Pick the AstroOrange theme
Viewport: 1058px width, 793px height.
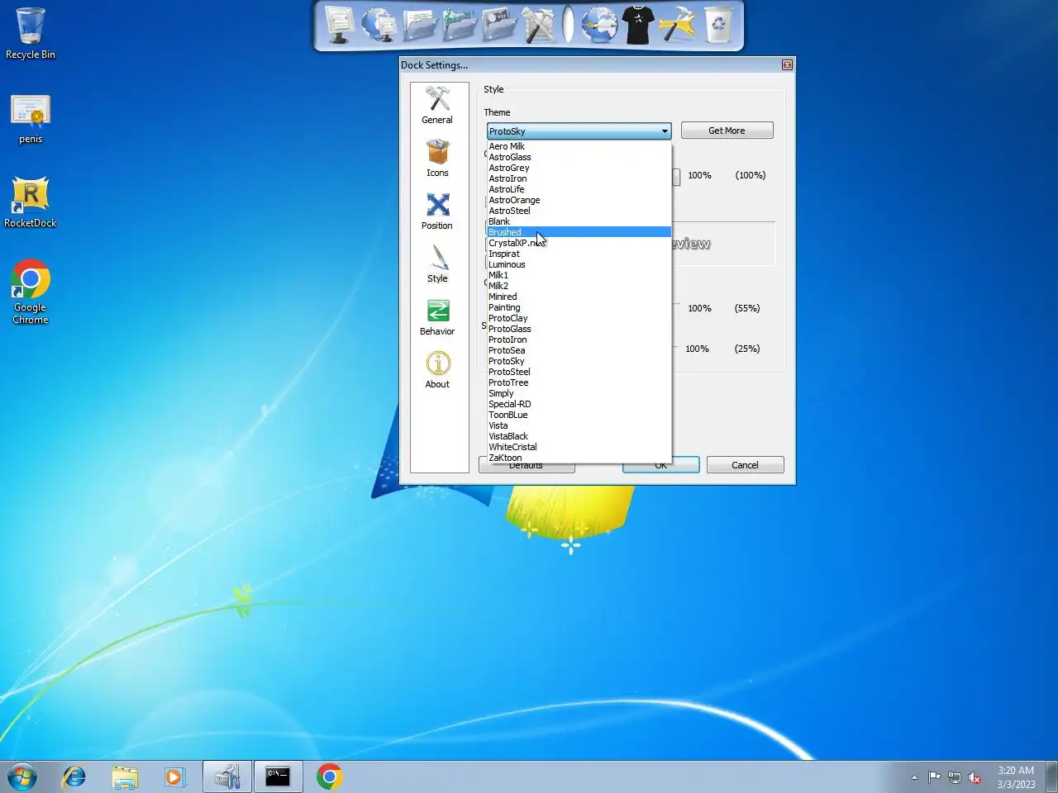(x=579, y=200)
